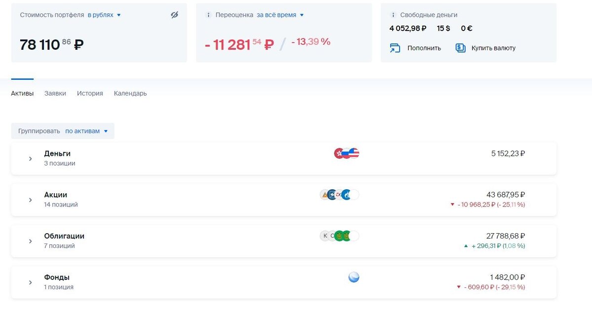
Task: Click the Купить валюту currency icon
Action: [x=460, y=48]
